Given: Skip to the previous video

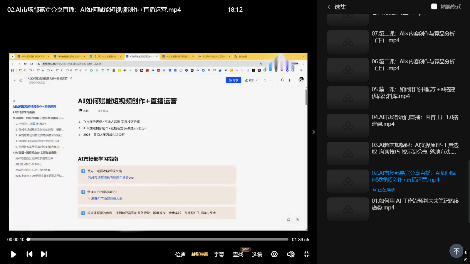Looking at the screenshot, I should pyautogui.click(x=29, y=254).
